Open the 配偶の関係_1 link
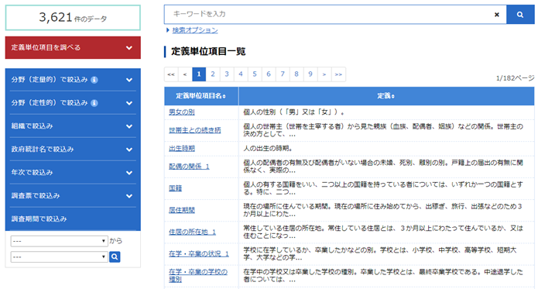This screenshot has height=289, width=538. 189,167
